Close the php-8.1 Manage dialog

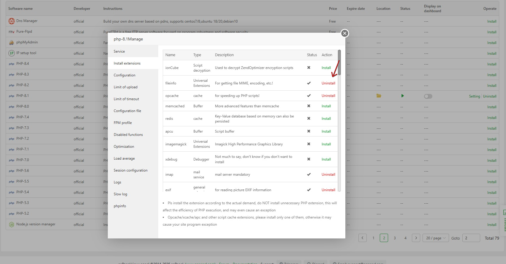click(344, 33)
